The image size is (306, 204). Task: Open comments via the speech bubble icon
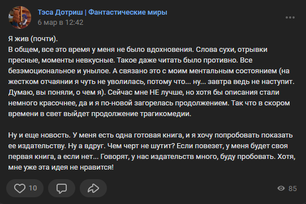[62, 188]
